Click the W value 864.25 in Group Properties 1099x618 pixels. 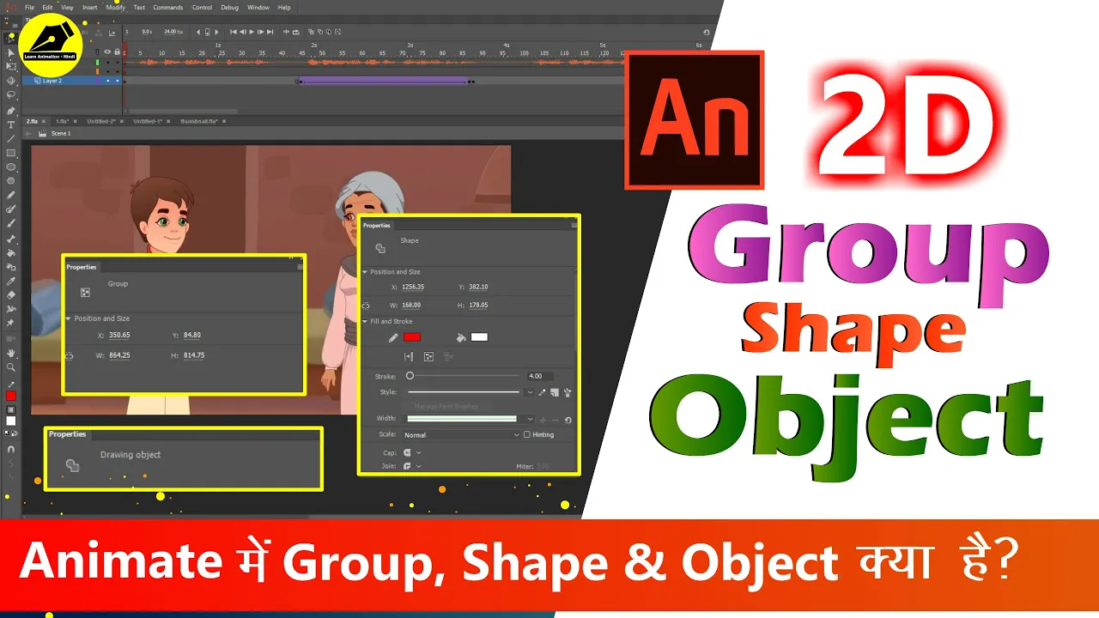click(119, 355)
